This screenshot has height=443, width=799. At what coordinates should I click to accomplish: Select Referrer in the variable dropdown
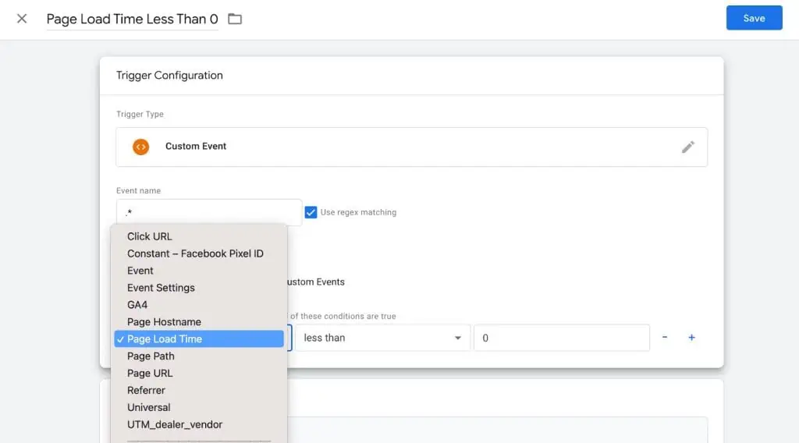146,391
